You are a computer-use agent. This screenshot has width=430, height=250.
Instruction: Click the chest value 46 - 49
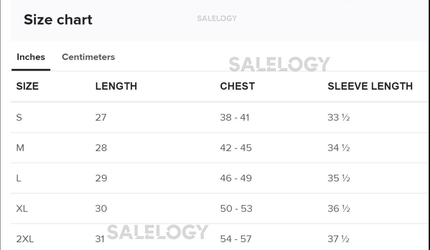pos(236,178)
